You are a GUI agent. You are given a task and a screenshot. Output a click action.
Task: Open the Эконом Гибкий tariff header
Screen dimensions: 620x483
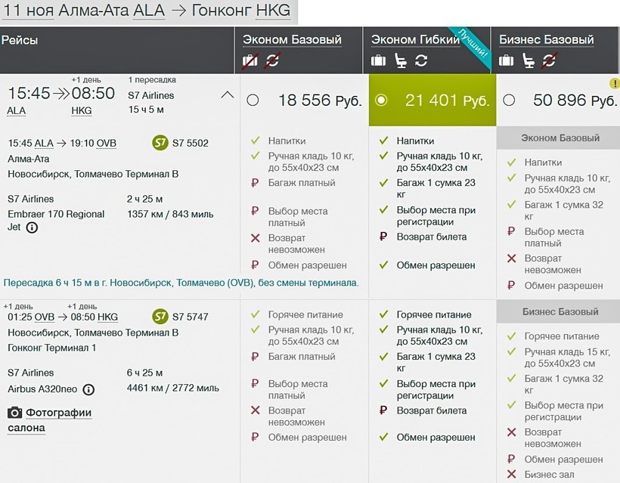coord(415,39)
